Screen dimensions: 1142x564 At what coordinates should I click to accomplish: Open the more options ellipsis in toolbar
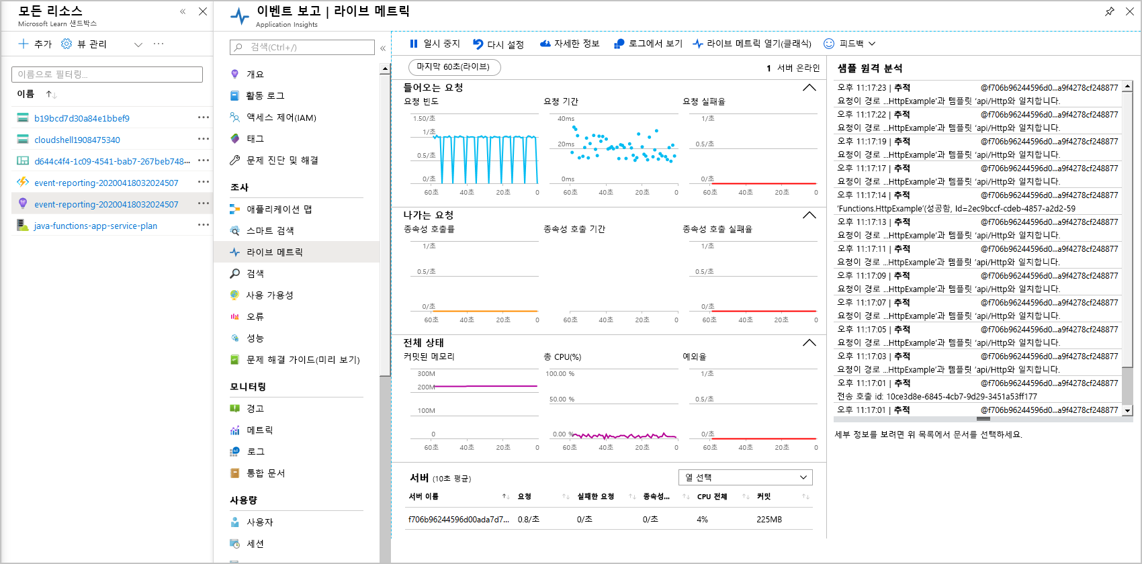(159, 44)
